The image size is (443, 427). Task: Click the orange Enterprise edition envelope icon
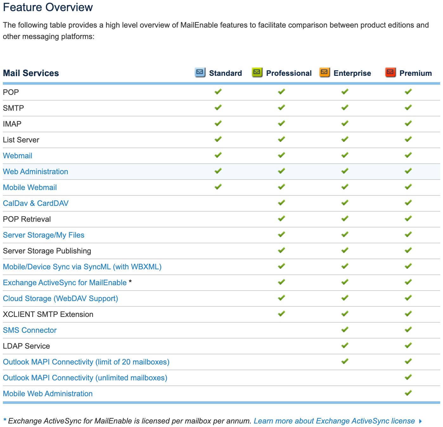(x=324, y=73)
